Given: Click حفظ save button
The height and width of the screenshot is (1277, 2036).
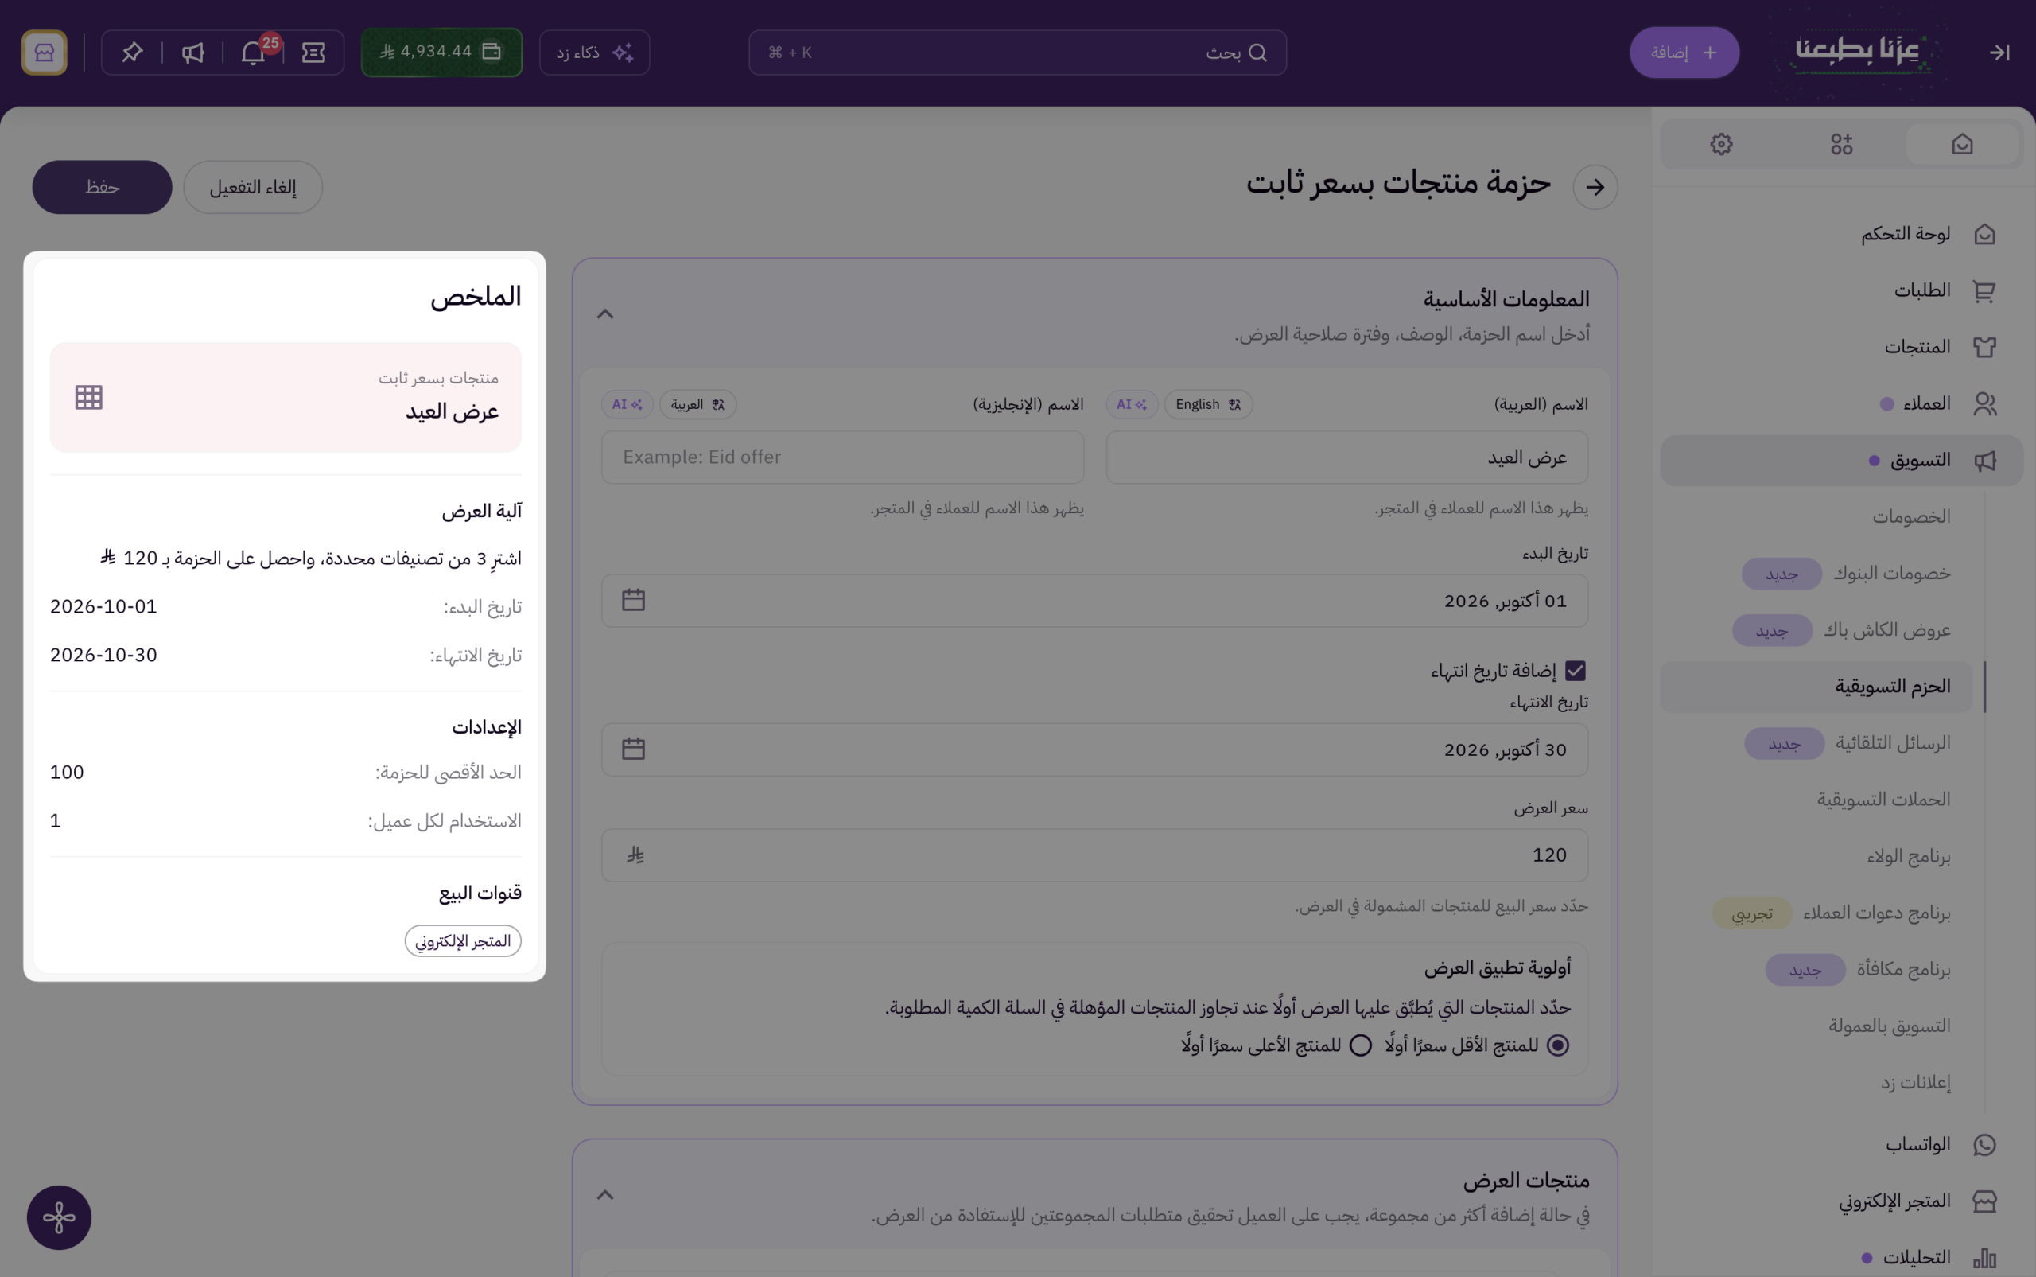Looking at the screenshot, I should click(x=102, y=187).
